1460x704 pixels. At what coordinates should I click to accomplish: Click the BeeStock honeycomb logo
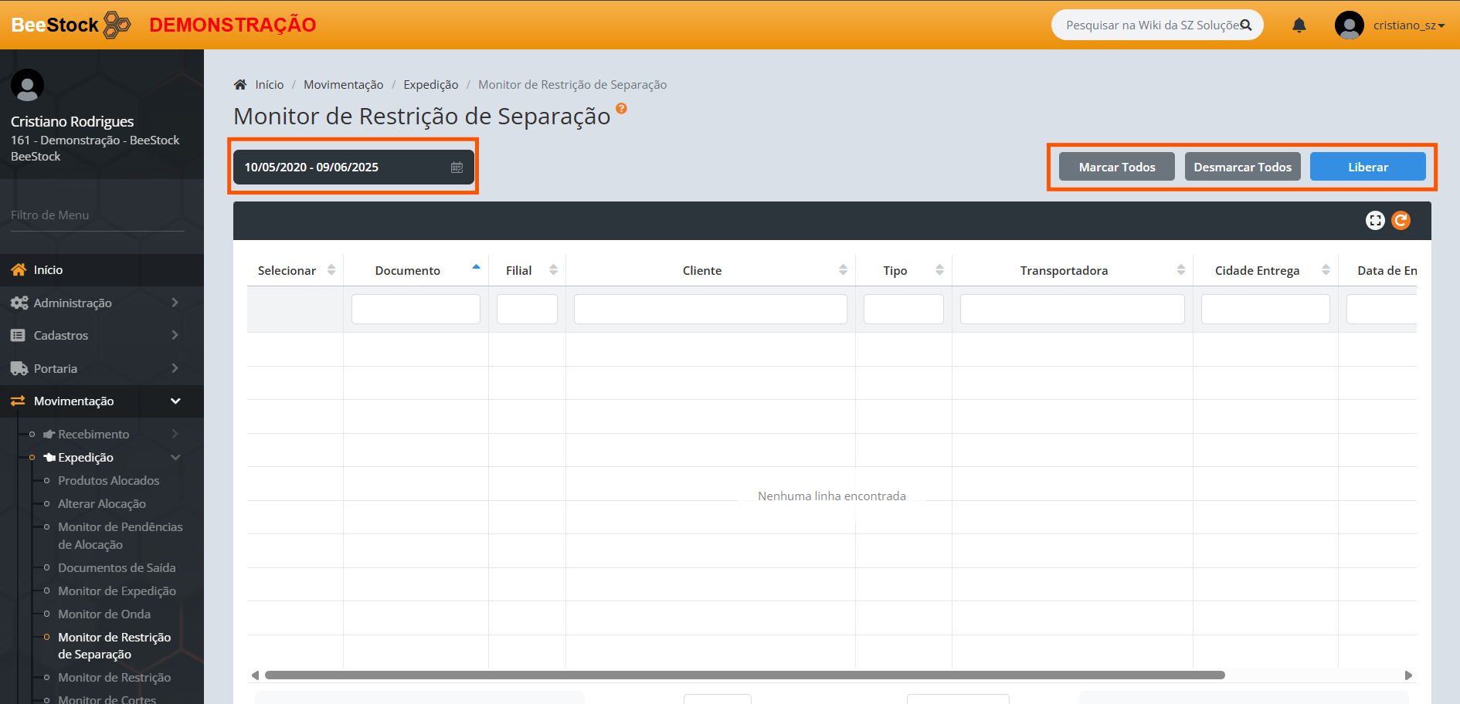pos(117,25)
